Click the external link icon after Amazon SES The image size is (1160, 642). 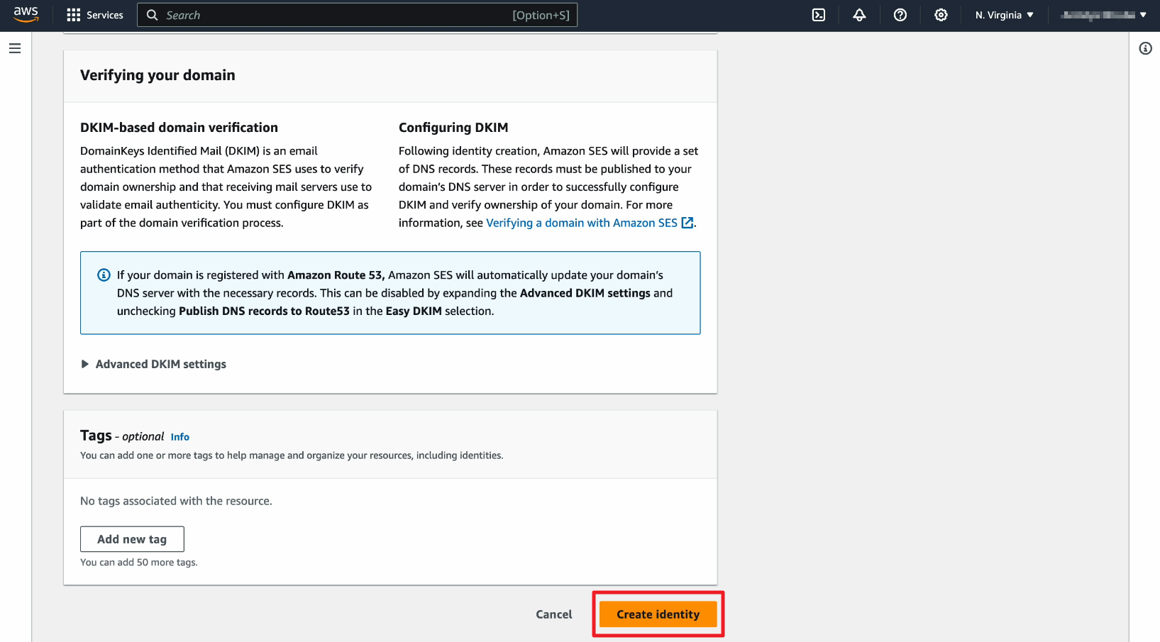pos(687,223)
